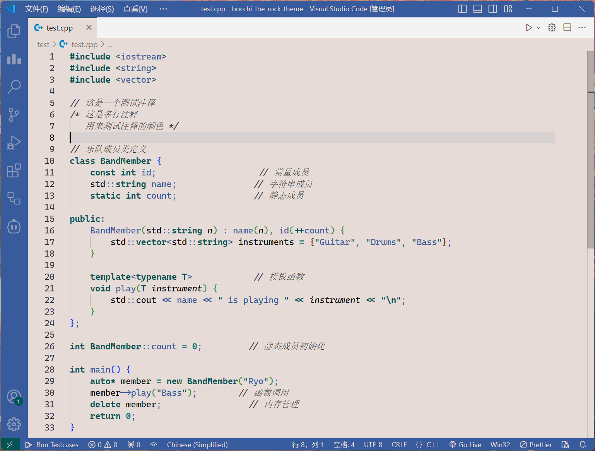
Task: Split the editor with the layout icon
Action: (x=567, y=27)
